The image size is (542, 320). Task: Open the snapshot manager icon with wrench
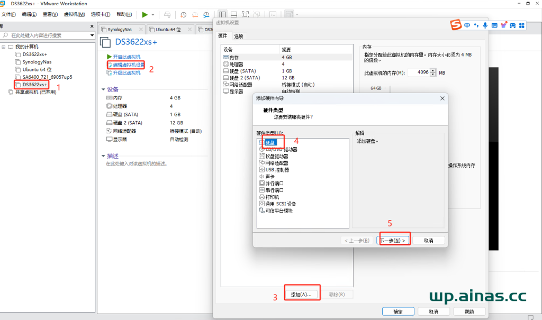[x=206, y=14]
